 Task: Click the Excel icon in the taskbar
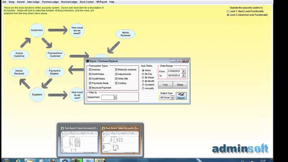[100, 160]
